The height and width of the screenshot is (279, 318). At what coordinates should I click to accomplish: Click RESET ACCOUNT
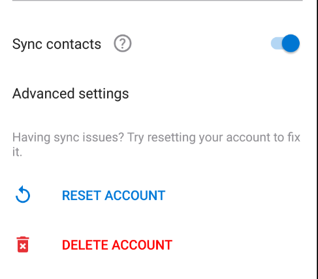[114, 196]
